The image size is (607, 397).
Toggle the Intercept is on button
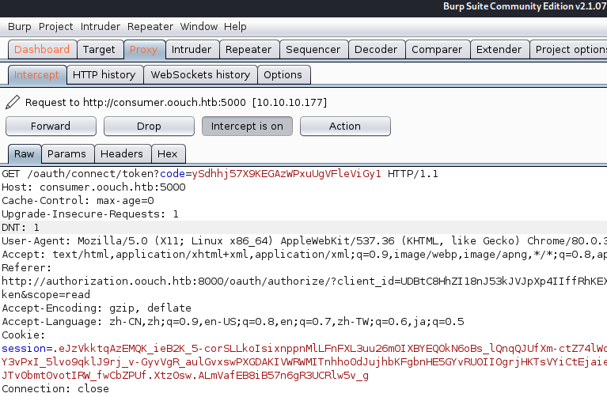click(247, 127)
